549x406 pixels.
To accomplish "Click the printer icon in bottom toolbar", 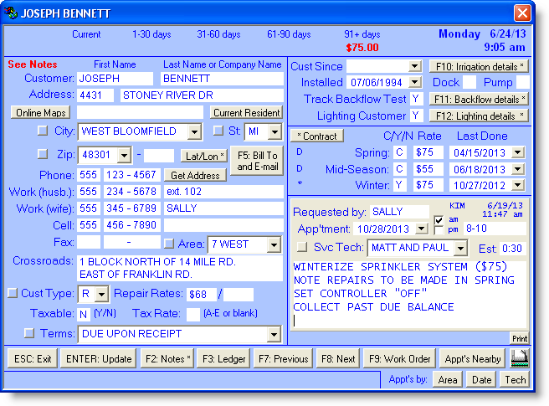I will click(x=521, y=358).
